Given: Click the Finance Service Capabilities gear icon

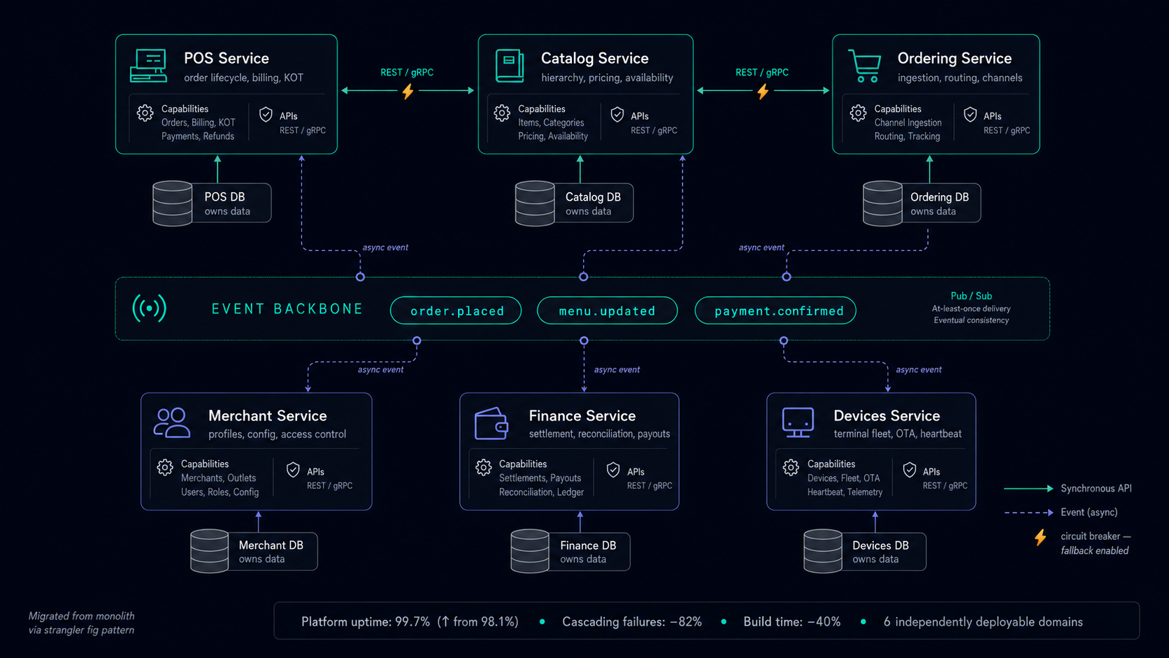Looking at the screenshot, I should pyautogui.click(x=484, y=468).
